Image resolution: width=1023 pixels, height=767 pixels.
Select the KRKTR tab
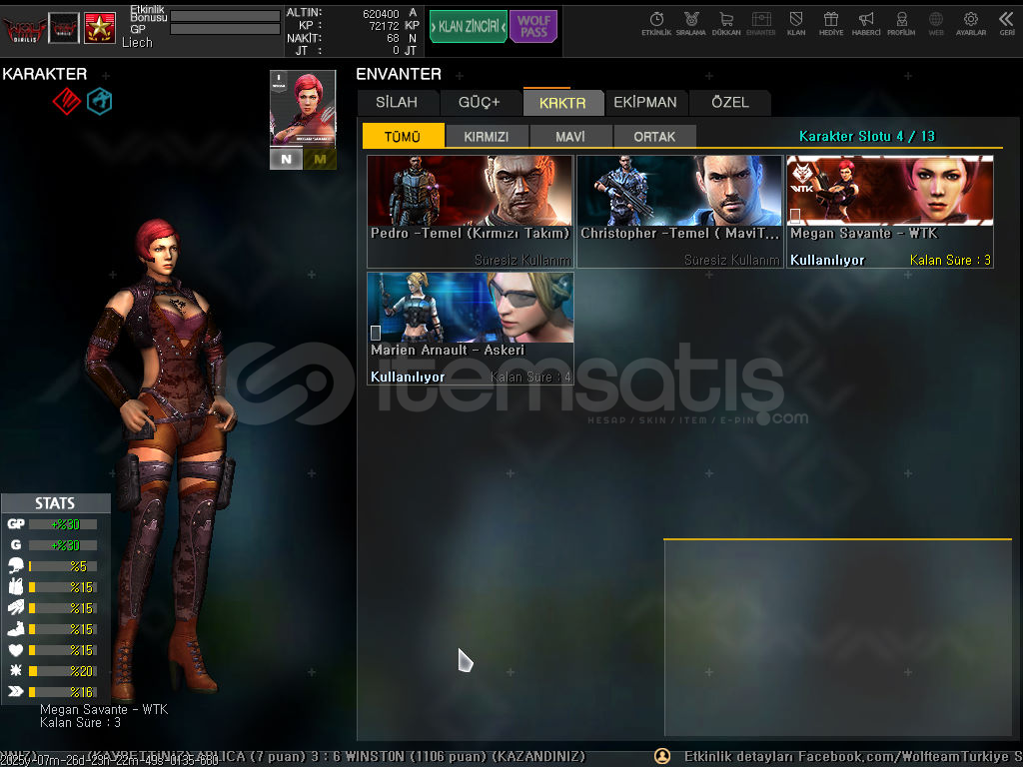(x=562, y=103)
